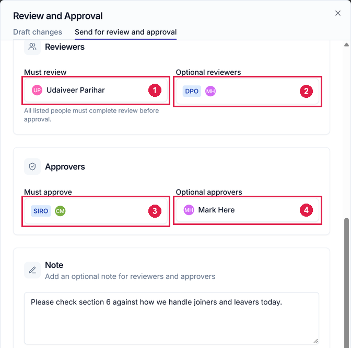The image size is (351, 348).
Task: Click 'All listed people must complete review' hint
Action: (91, 115)
